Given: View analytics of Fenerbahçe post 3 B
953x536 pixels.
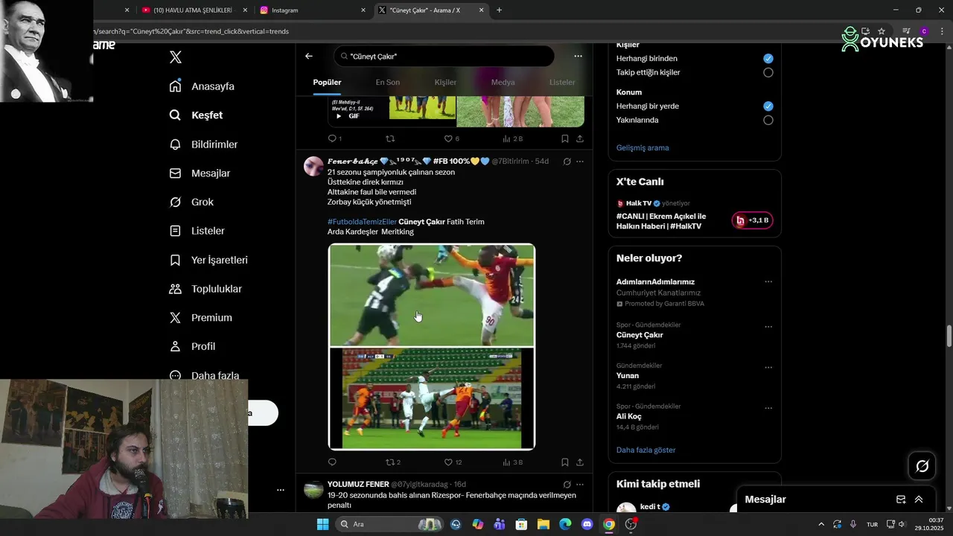Looking at the screenshot, I should coord(513,462).
